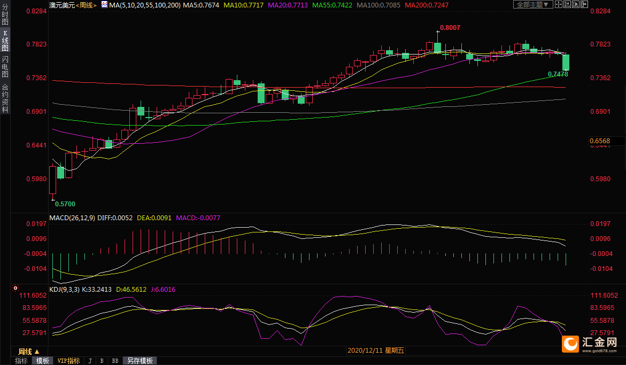Click the 另存模板 button
The height and width of the screenshot is (365, 626).
pos(140,361)
